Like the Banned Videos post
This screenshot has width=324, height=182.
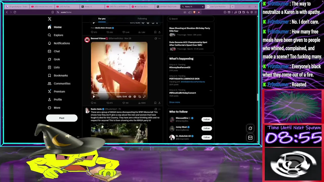(126, 103)
